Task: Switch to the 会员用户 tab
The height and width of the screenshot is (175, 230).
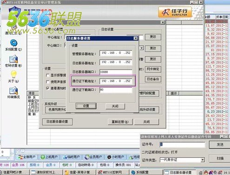Action: pos(93,157)
